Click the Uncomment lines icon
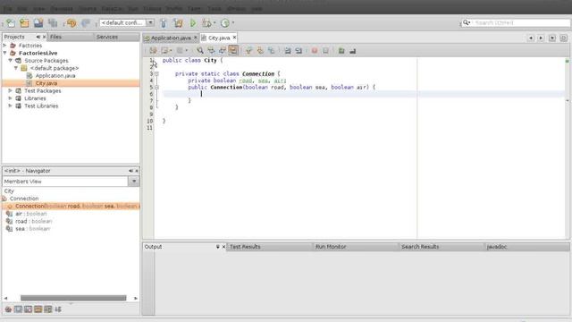Screen dimensions: 572x322 353,51
